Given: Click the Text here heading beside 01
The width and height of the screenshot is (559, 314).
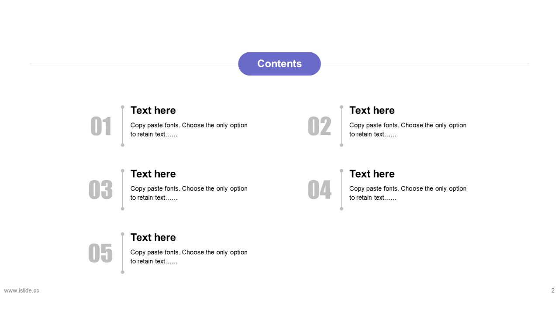Looking at the screenshot, I should pyautogui.click(x=153, y=110).
